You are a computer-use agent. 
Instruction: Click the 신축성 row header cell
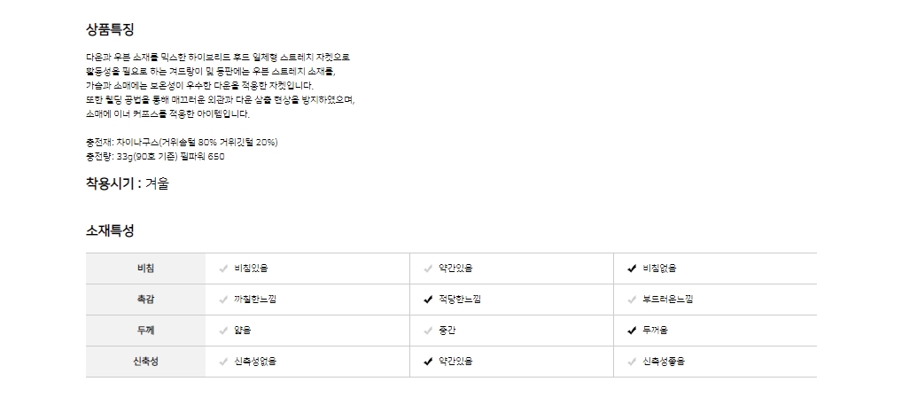point(145,362)
